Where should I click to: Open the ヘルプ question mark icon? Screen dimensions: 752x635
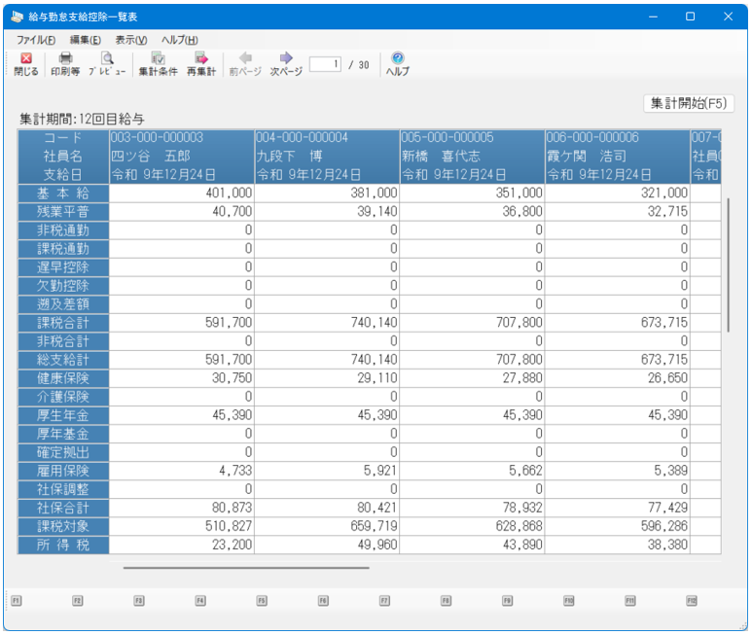pyautogui.click(x=398, y=64)
